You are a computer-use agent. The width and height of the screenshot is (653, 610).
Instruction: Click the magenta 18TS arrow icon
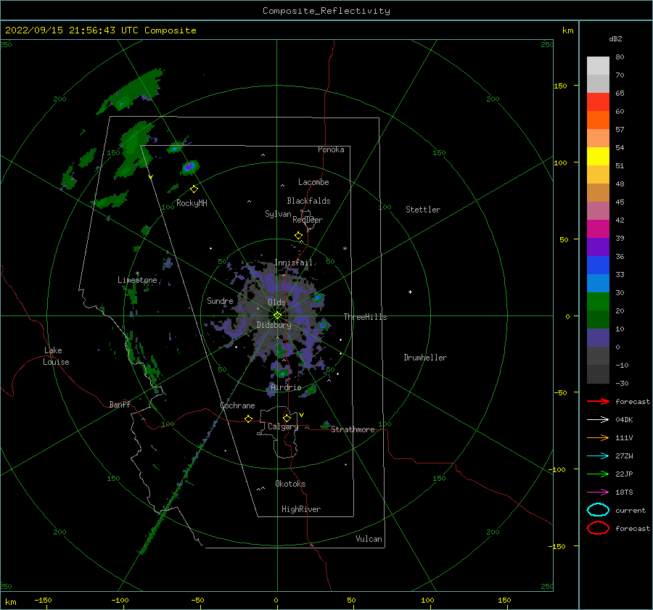pyautogui.click(x=598, y=492)
